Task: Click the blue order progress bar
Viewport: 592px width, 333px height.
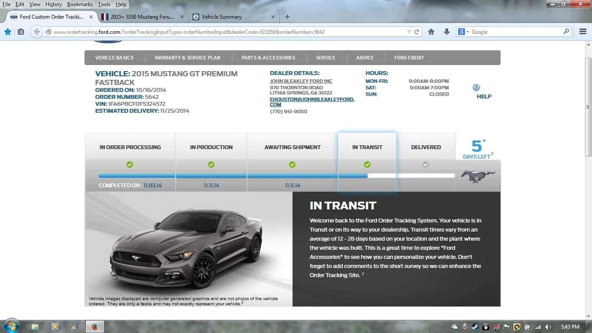Action: (233, 176)
